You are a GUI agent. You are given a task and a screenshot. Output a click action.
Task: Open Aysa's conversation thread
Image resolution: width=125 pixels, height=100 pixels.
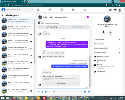coord(17,56)
